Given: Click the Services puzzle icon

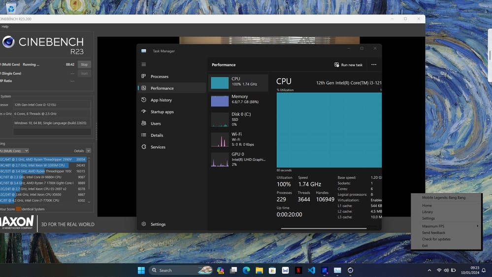Looking at the screenshot, I should pyautogui.click(x=144, y=147).
